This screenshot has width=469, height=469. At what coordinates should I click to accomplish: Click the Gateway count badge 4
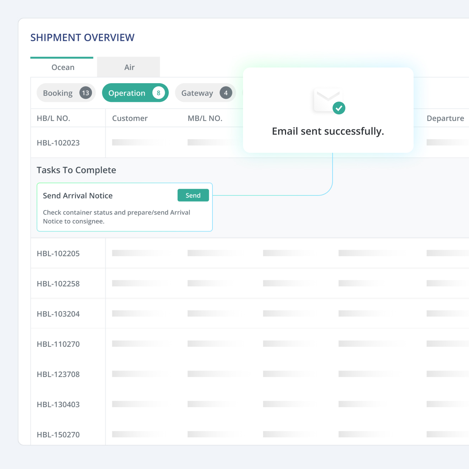tap(226, 93)
